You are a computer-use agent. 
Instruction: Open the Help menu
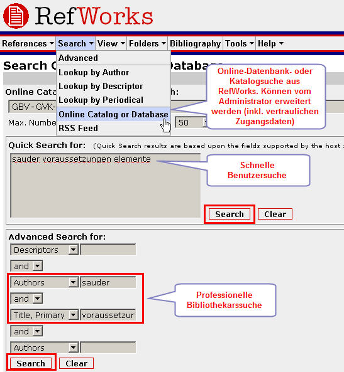coord(270,44)
